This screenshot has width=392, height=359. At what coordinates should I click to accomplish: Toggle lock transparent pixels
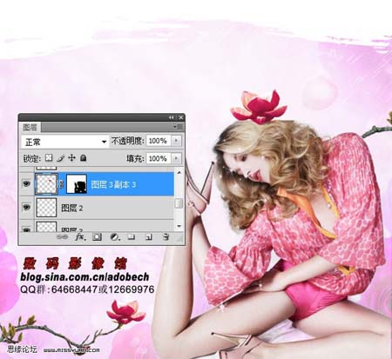click(x=49, y=158)
